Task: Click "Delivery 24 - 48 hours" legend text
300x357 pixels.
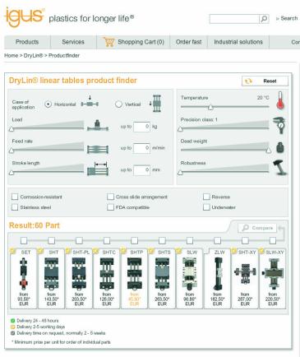Action: coord(38,320)
